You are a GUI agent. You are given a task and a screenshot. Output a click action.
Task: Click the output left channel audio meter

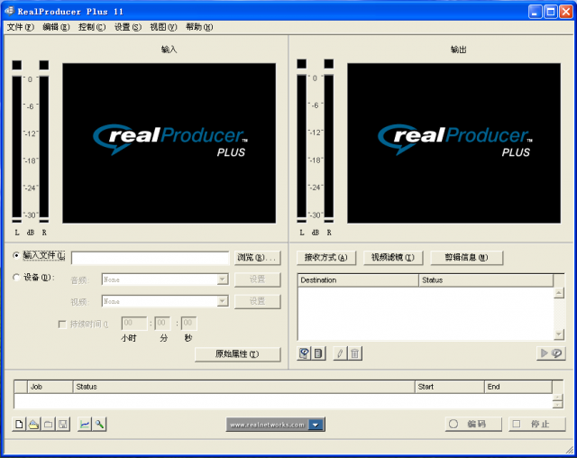click(x=302, y=146)
